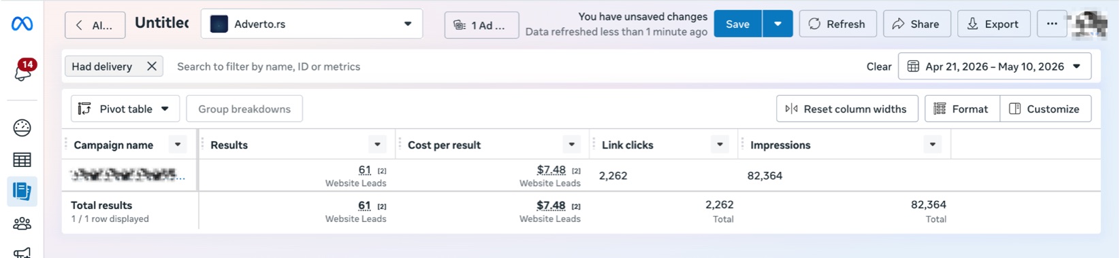Open the date range picker

[x=994, y=66]
